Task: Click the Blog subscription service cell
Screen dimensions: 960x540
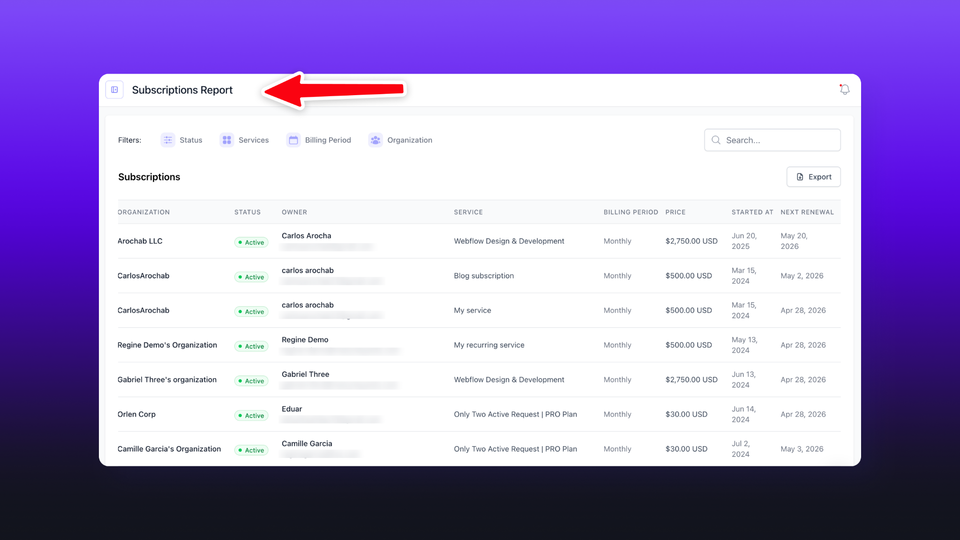Action: point(484,276)
